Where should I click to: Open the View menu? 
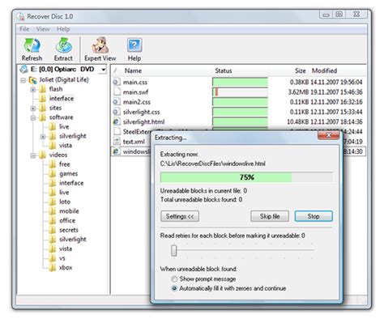pyautogui.click(x=43, y=29)
